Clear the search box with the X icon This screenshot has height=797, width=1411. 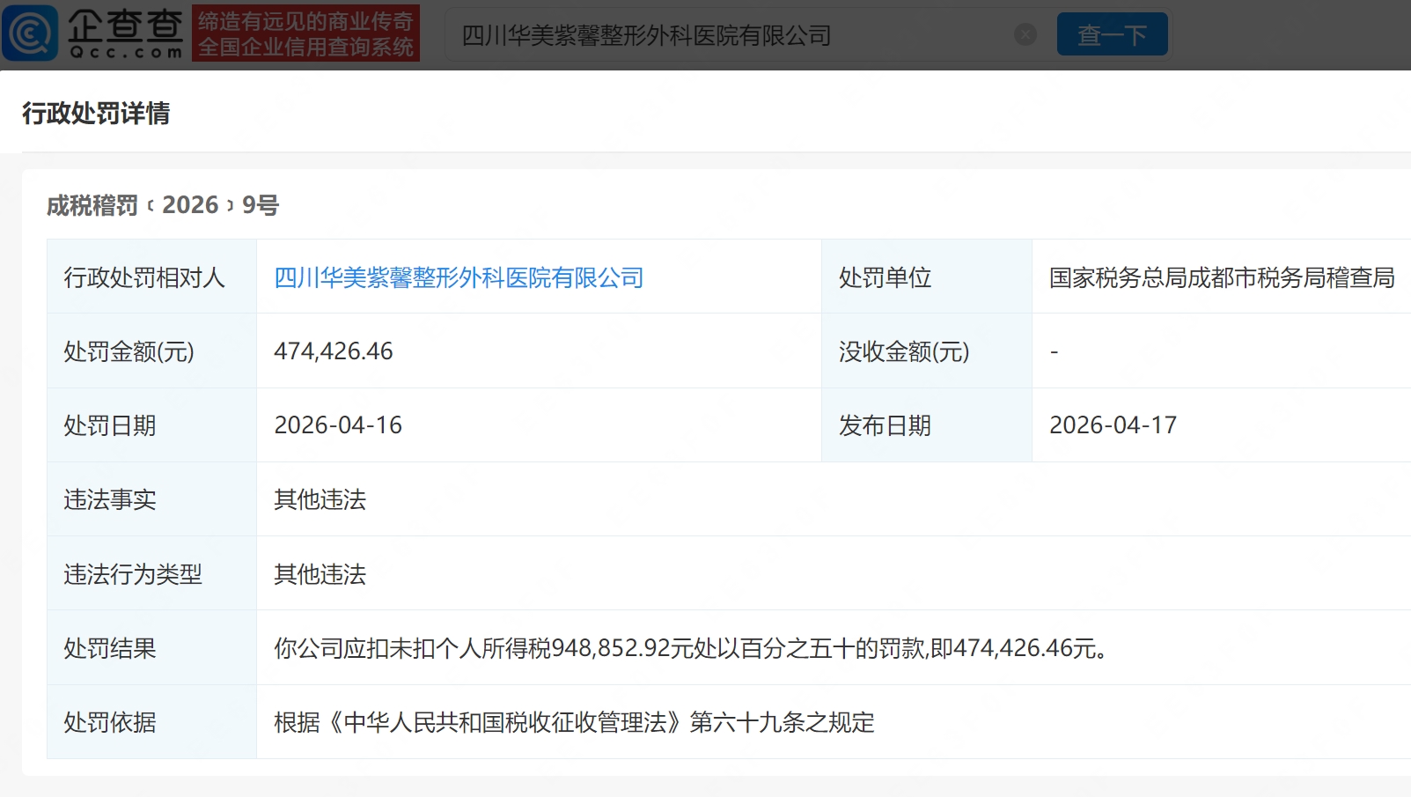[1025, 34]
